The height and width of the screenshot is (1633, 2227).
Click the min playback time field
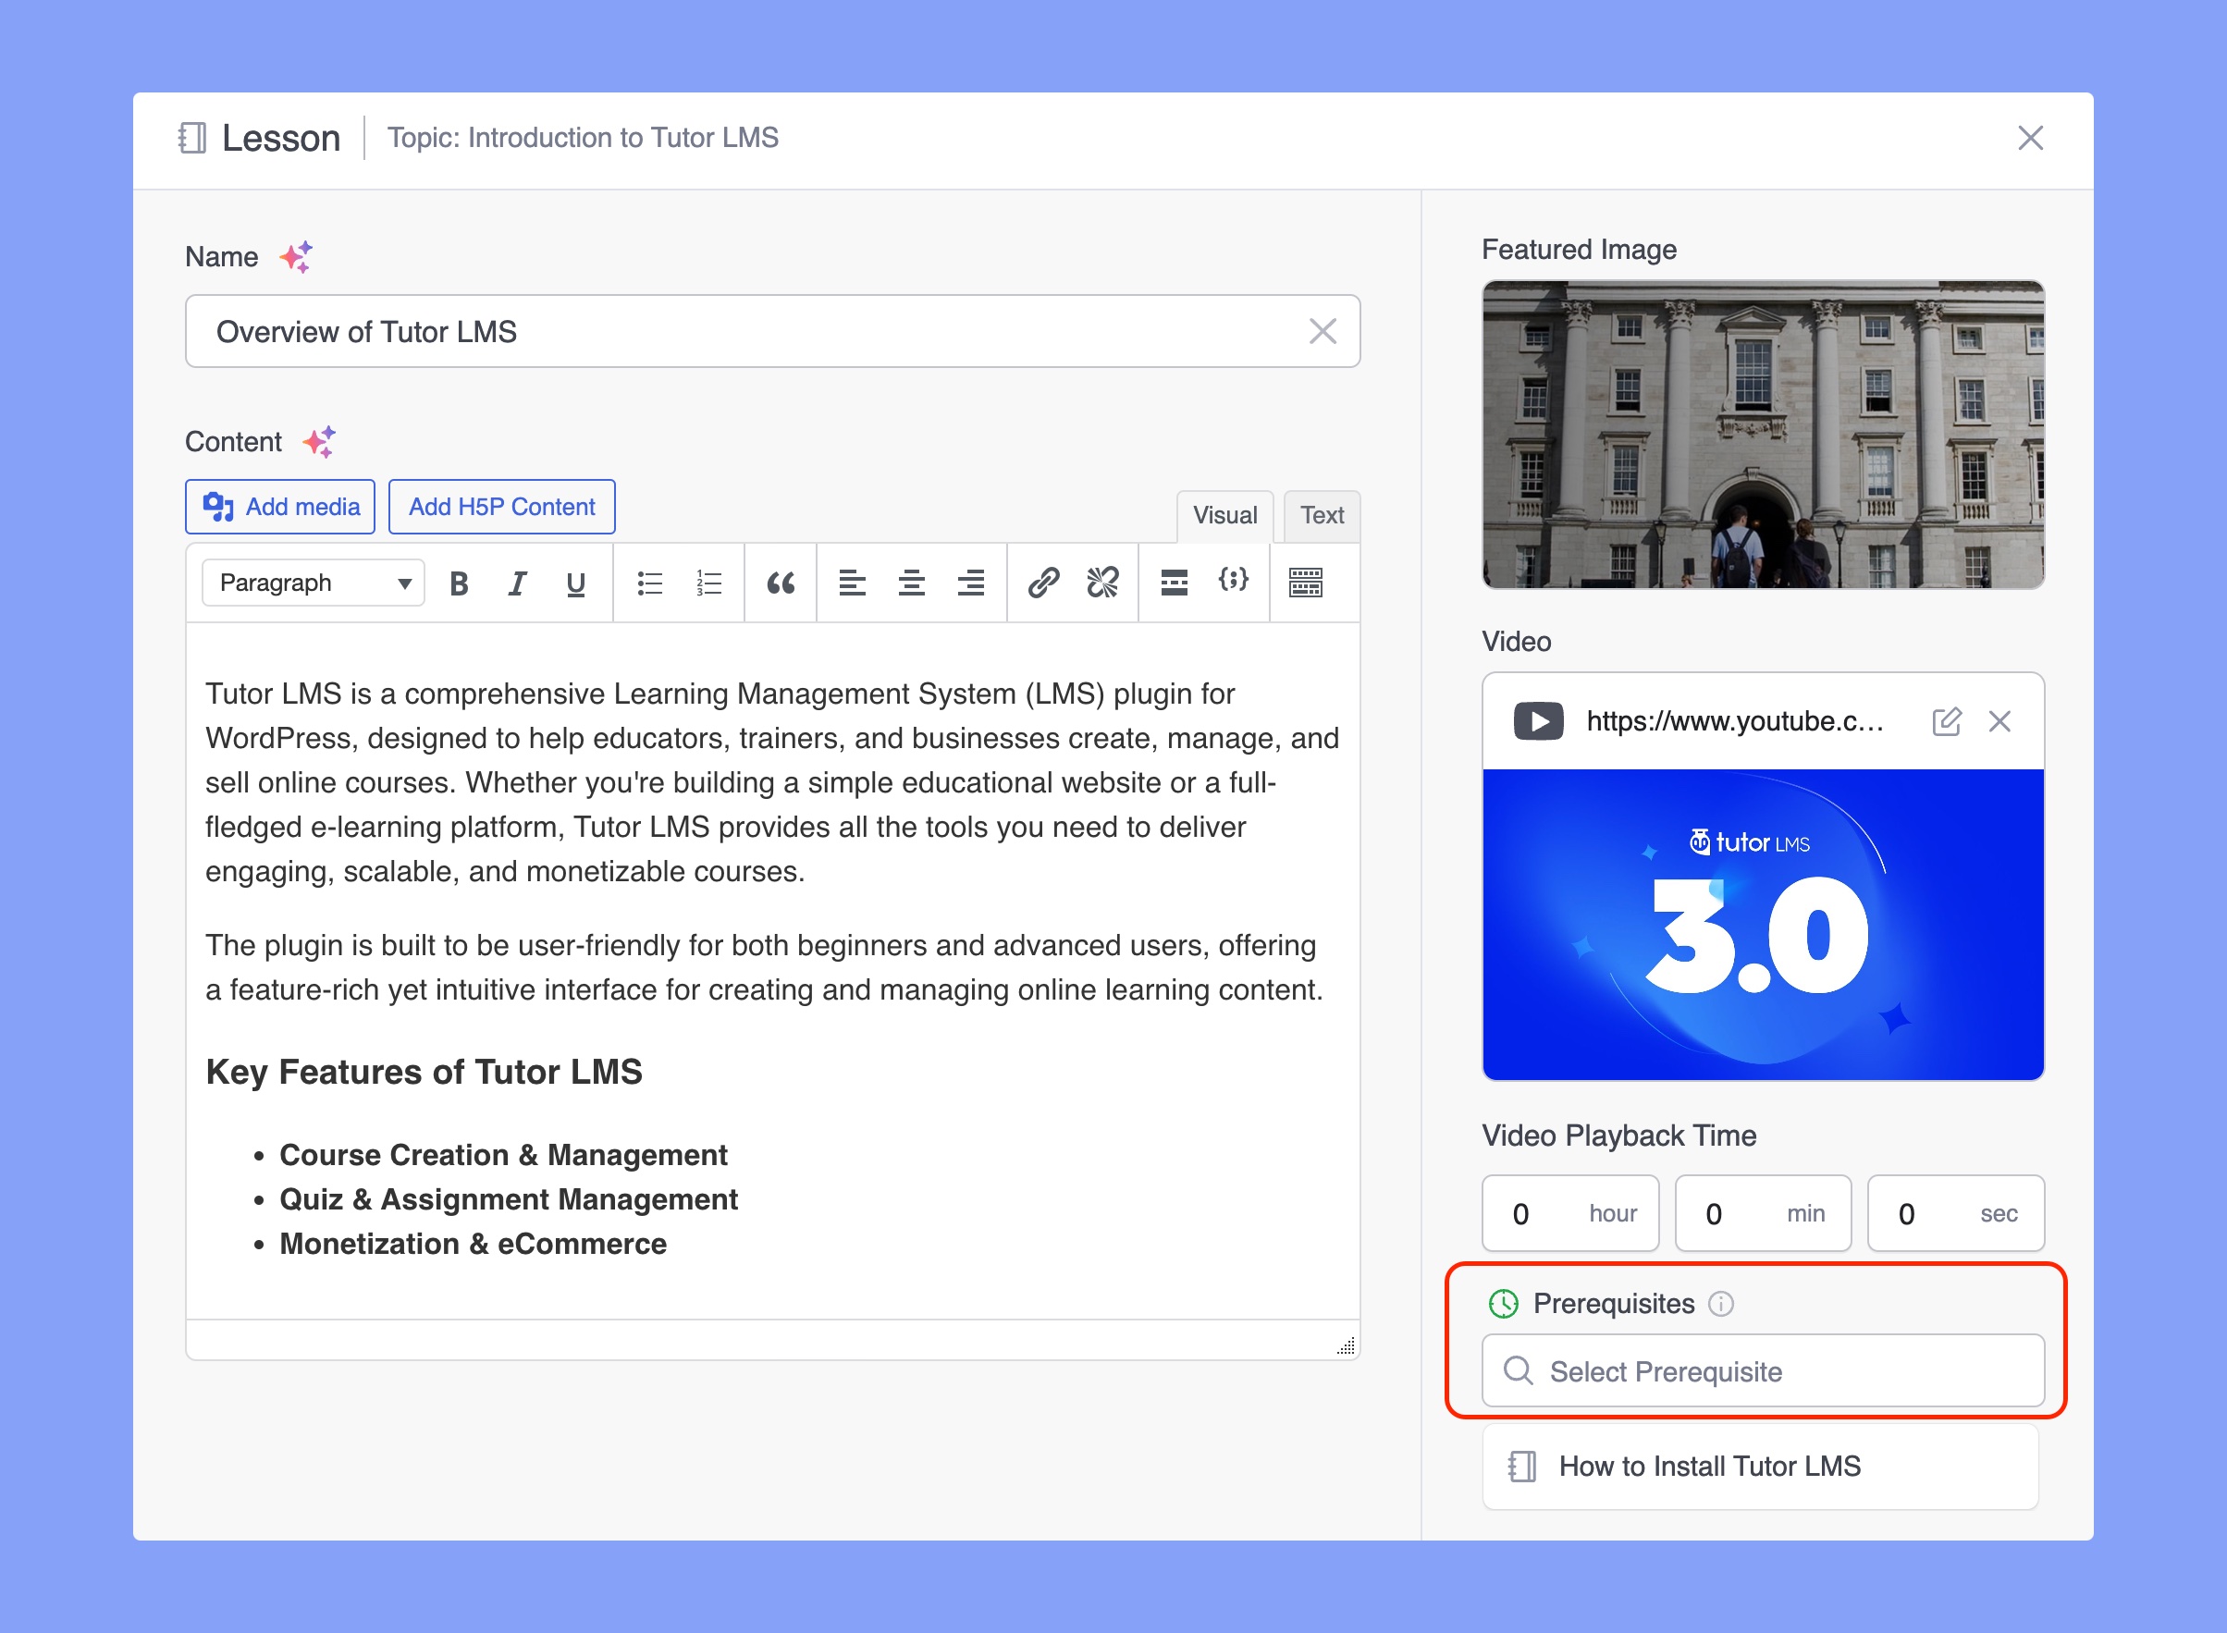(x=1764, y=1213)
